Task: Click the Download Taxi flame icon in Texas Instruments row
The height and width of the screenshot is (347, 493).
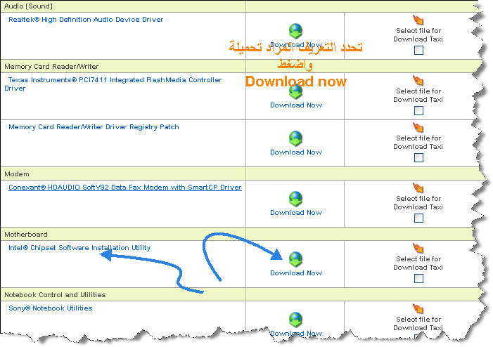Action: (x=418, y=80)
